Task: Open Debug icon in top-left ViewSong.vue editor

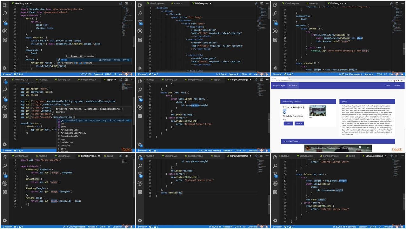Action: coord(4,31)
